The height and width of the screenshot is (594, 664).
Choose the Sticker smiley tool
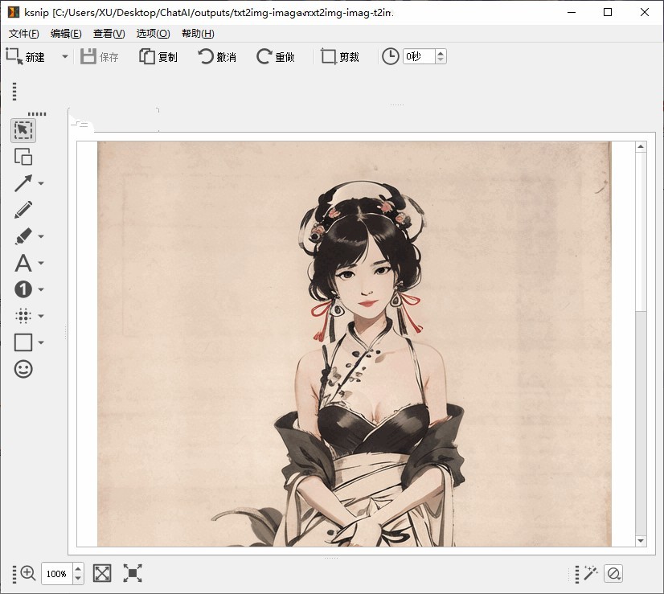(x=23, y=369)
